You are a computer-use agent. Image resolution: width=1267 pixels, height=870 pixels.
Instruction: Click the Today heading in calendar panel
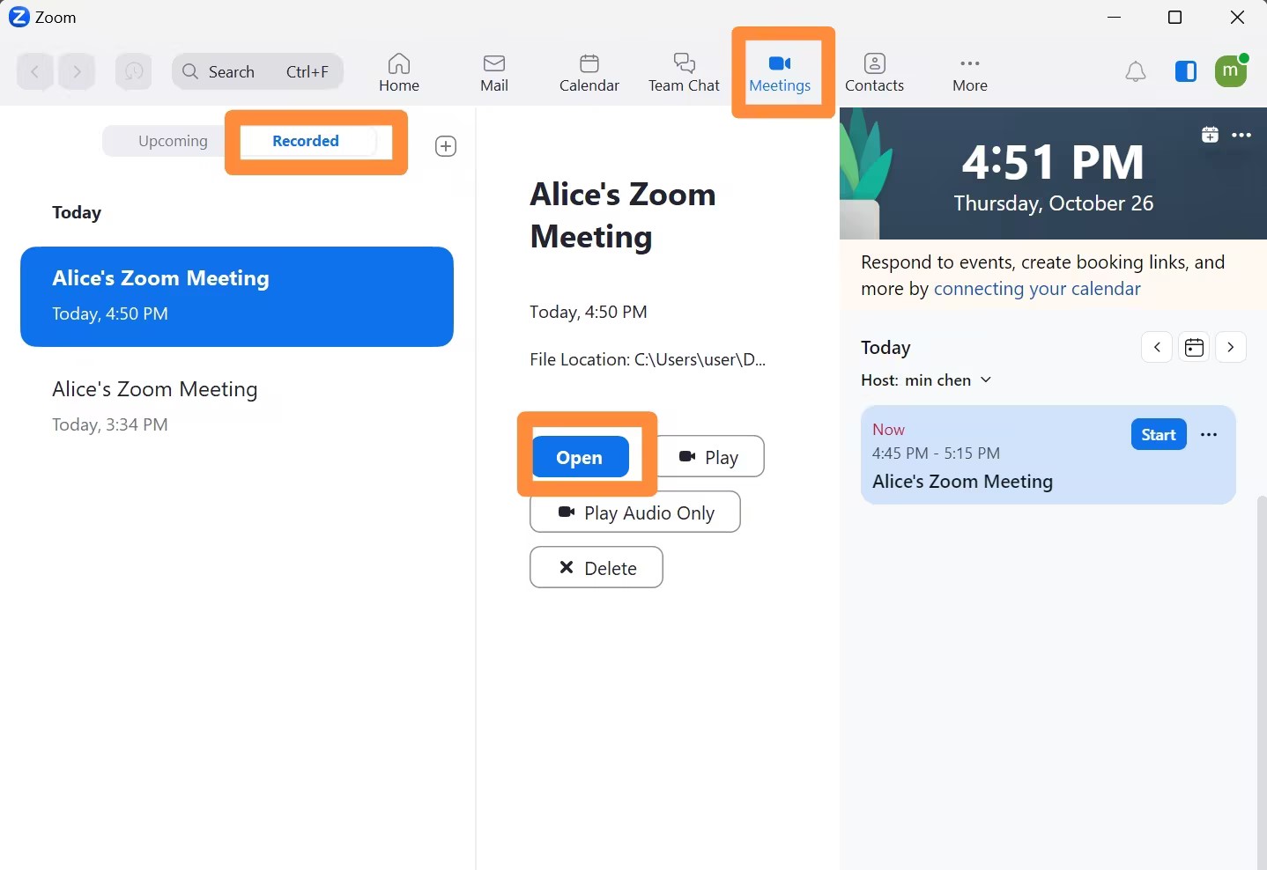[x=885, y=348]
